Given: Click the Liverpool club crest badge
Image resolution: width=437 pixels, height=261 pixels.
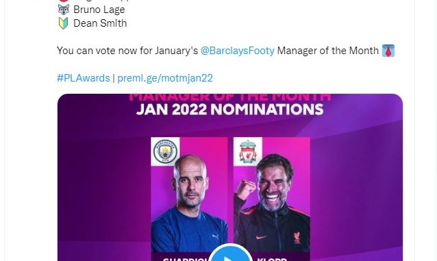Looking at the screenshot, I should coord(248,151).
